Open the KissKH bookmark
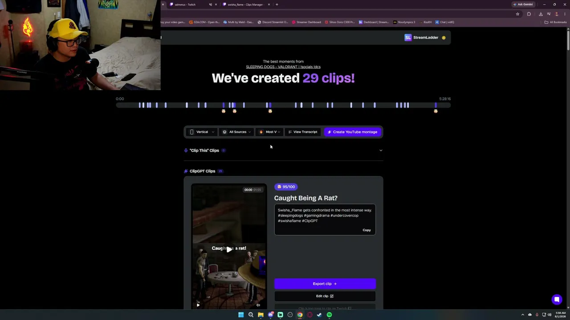 425,22
